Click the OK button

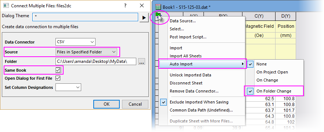(107, 104)
